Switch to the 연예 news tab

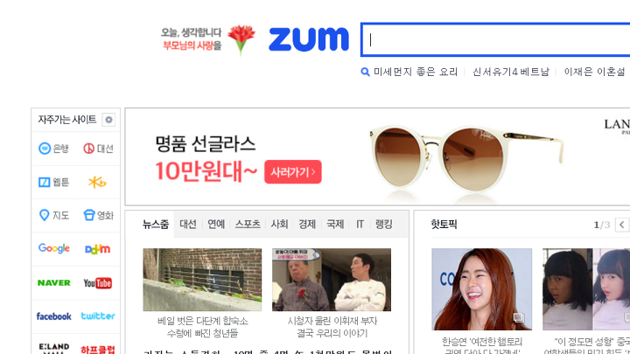point(216,224)
